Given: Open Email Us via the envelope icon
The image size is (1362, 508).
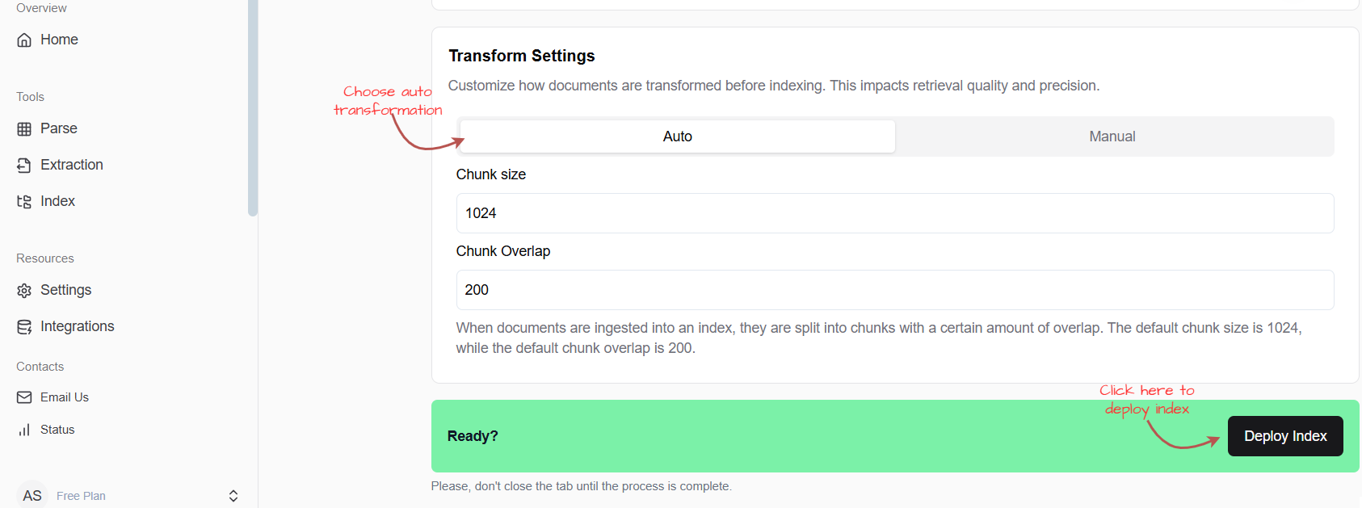Looking at the screenshot, I should coord(24,397).
